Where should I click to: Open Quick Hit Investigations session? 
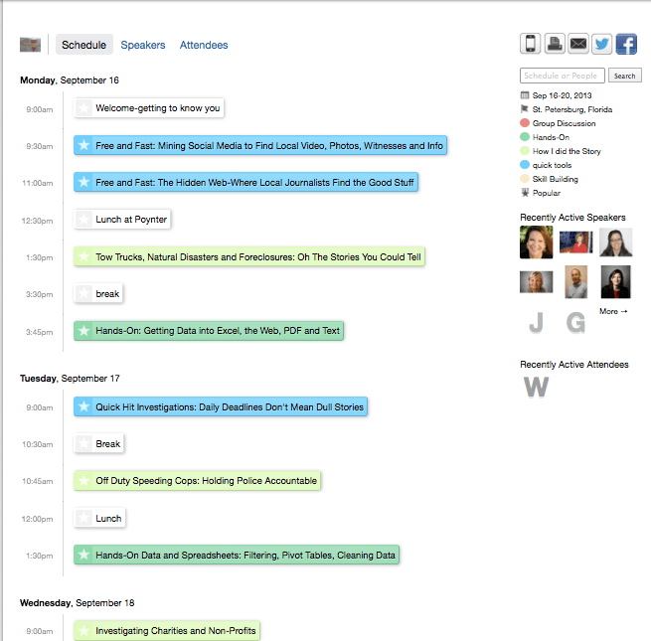230,406
